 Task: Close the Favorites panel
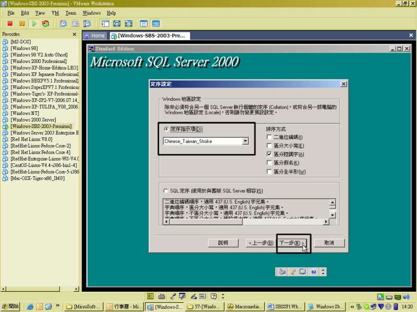point(75,34)
